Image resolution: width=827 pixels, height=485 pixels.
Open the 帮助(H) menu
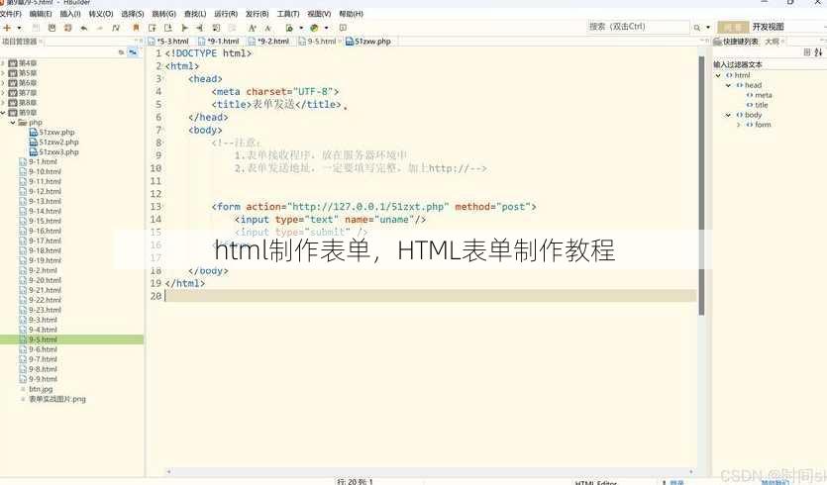coord(351,14)
